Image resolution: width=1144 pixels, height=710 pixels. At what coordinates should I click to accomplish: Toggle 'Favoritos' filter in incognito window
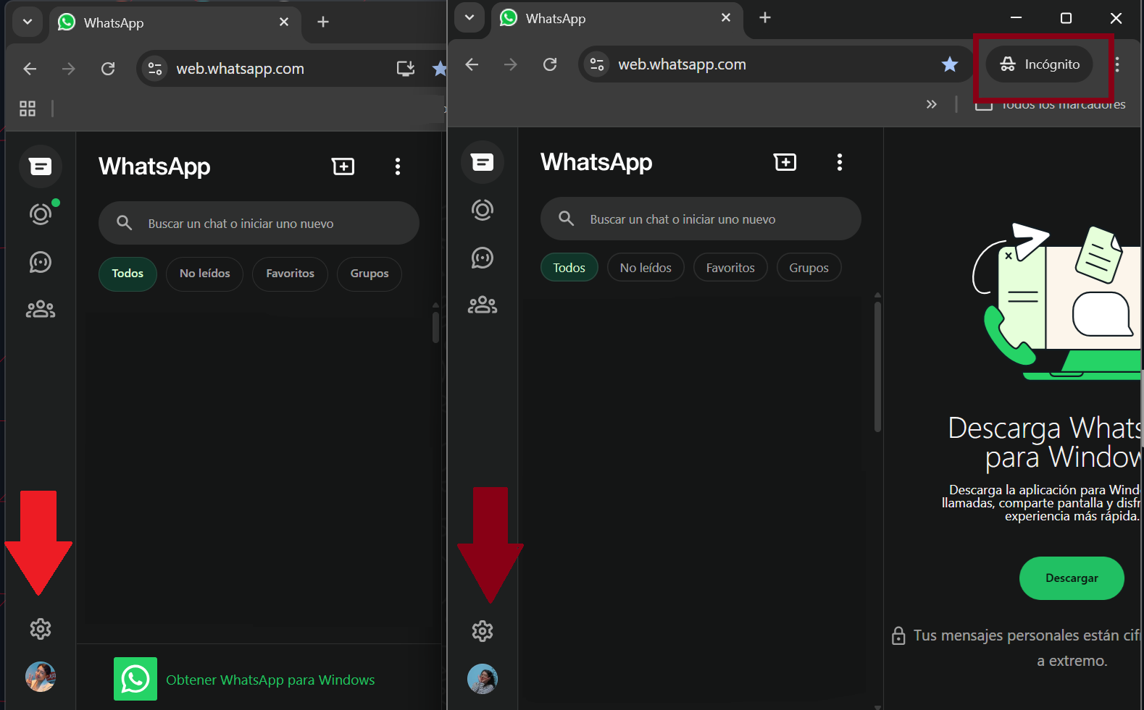pyautogui.click(x=730, y=268)
